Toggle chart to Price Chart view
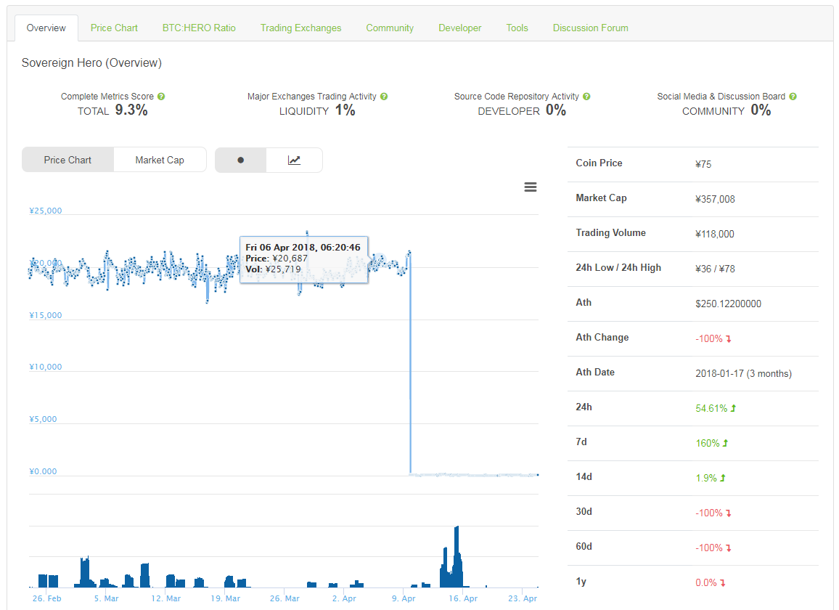 click(x=67, y=160)
